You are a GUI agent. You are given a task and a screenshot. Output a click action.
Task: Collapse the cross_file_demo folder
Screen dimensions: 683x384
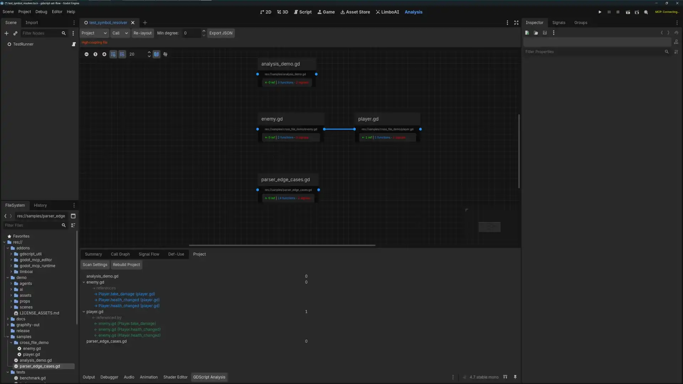click(11, 343)
